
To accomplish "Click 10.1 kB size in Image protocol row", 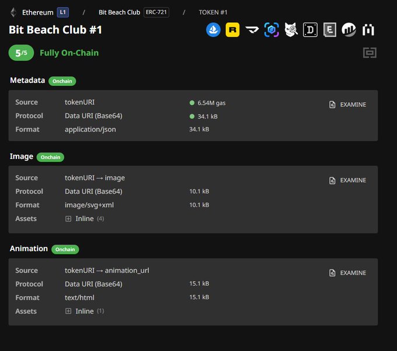I will (x=199, y=191).
